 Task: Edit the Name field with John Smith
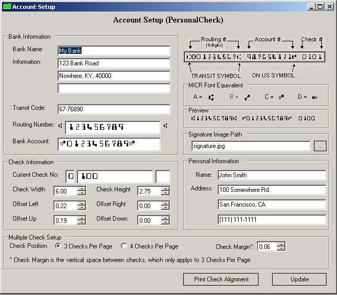click(x=272, y=175)
